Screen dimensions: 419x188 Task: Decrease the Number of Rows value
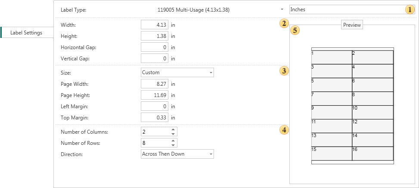pos(173,145)
